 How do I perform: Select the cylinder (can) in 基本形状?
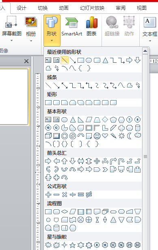point(138,128)
